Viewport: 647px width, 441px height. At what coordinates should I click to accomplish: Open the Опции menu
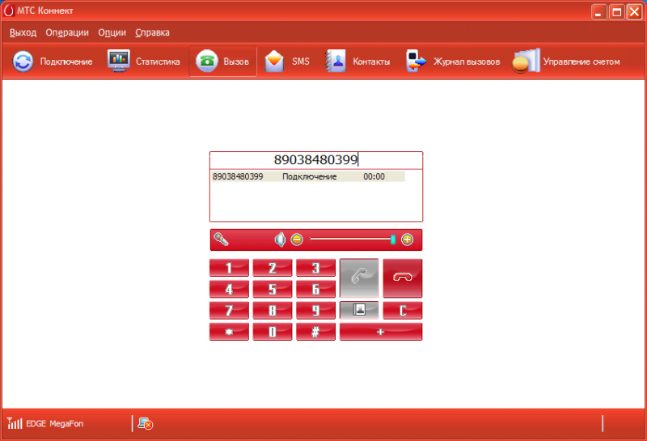point(112,32)
